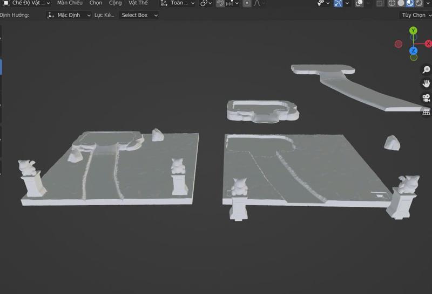This screenshot has height=294, width=432.
Task: Toggle proportional editing button
Action: 247,3
